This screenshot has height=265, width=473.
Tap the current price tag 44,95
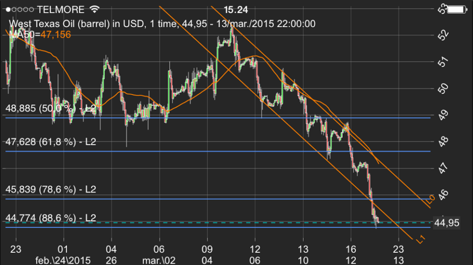pyautogui.click(x=446, y=223)
